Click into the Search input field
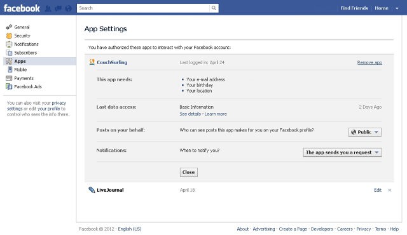The height and width of the screenshot is (235, 407). (143, 8)
